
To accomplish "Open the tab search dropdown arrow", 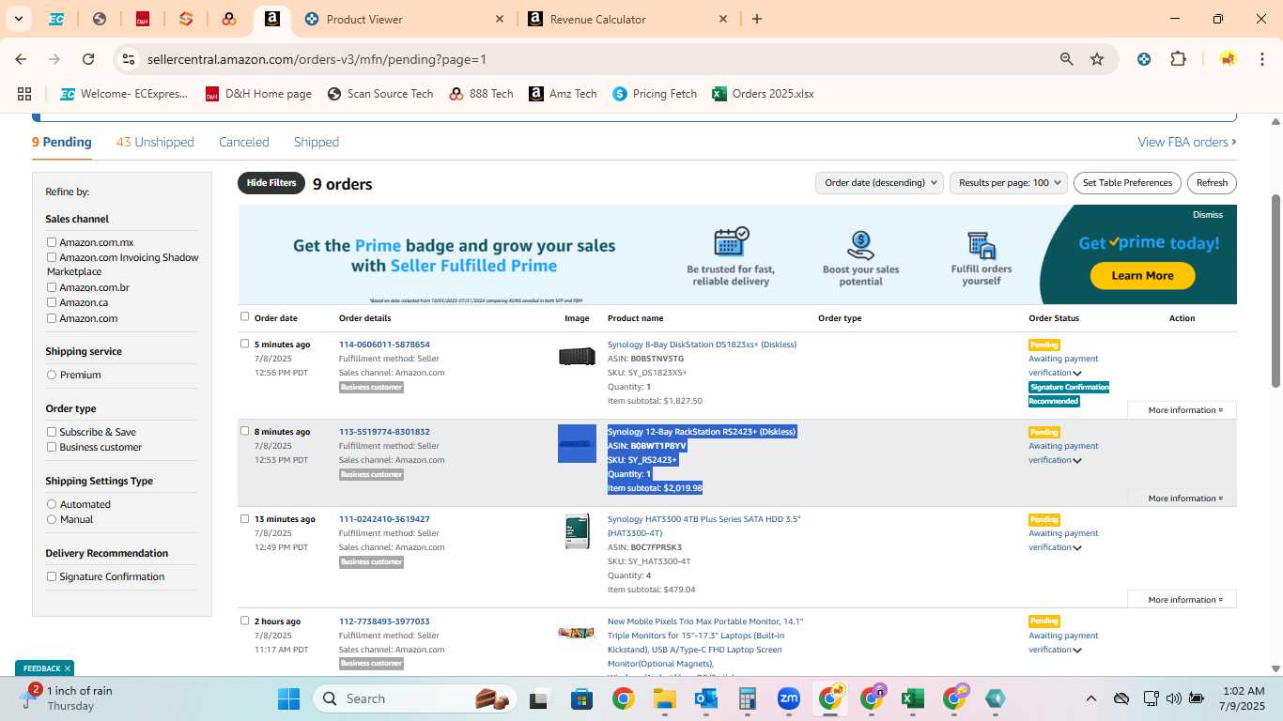I will click(19, 19).
